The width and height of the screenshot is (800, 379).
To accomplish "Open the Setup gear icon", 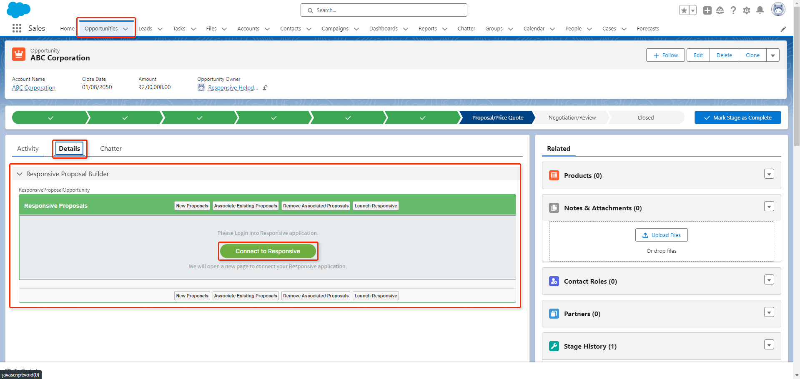I will [747, 10].
